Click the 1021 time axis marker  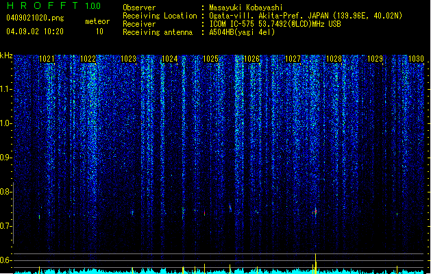coord(47,59)
